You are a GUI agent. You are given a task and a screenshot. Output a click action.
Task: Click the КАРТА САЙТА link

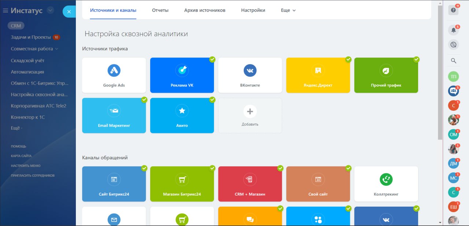(x=21, y=156)
